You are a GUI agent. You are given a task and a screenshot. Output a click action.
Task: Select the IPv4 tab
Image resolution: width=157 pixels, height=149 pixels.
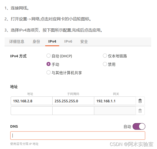[x=52, y=42]
